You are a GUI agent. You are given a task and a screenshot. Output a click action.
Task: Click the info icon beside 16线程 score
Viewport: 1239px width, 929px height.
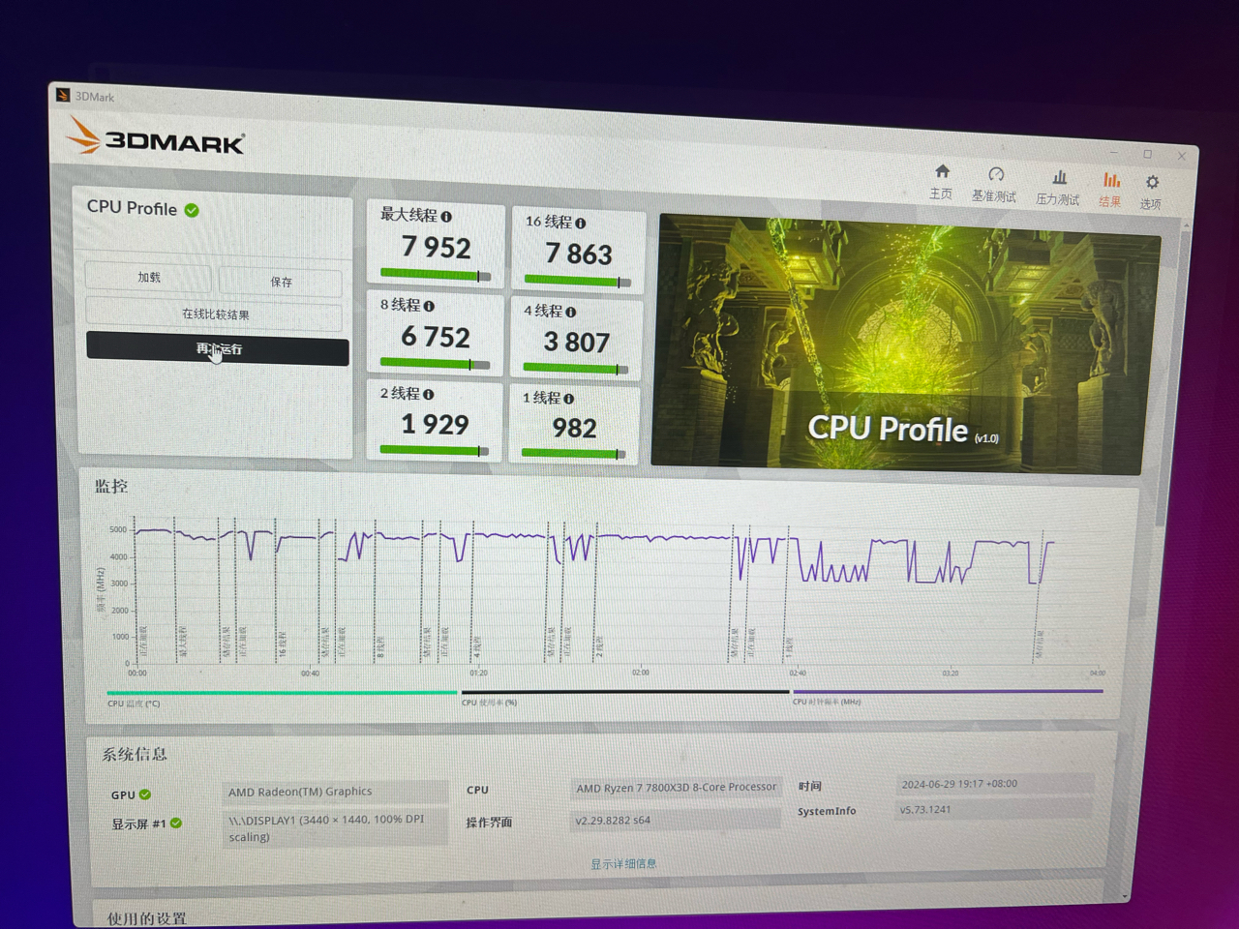(580, 222)
